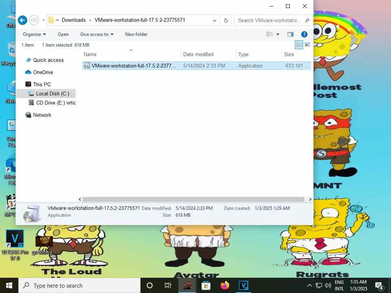Click the VMware-workstation-full-17.5.2-23775571 breadcrumb
Image resolution: width=391 pixels, height=293 pixels.
pyautogui.click(x=140, y=20)
